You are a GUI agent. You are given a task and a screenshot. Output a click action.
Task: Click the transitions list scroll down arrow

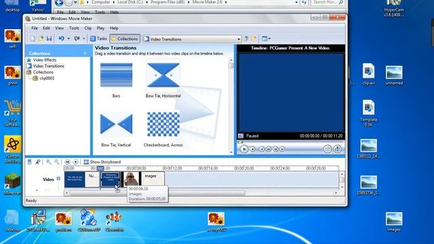(x=231, y=152)
